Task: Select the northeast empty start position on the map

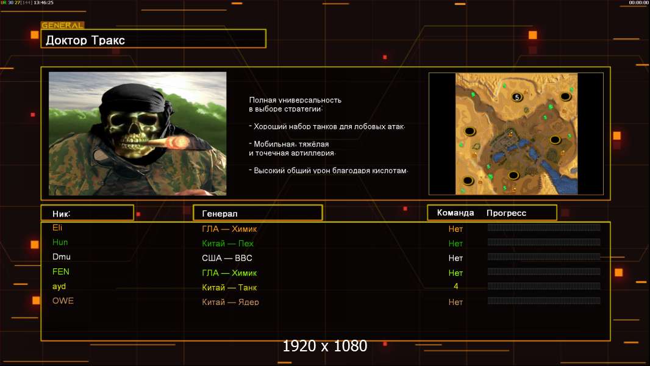Action: click(566, 96)
